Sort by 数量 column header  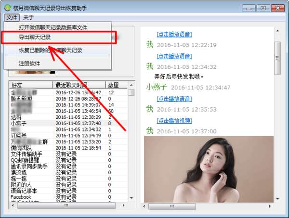point(117,85)
